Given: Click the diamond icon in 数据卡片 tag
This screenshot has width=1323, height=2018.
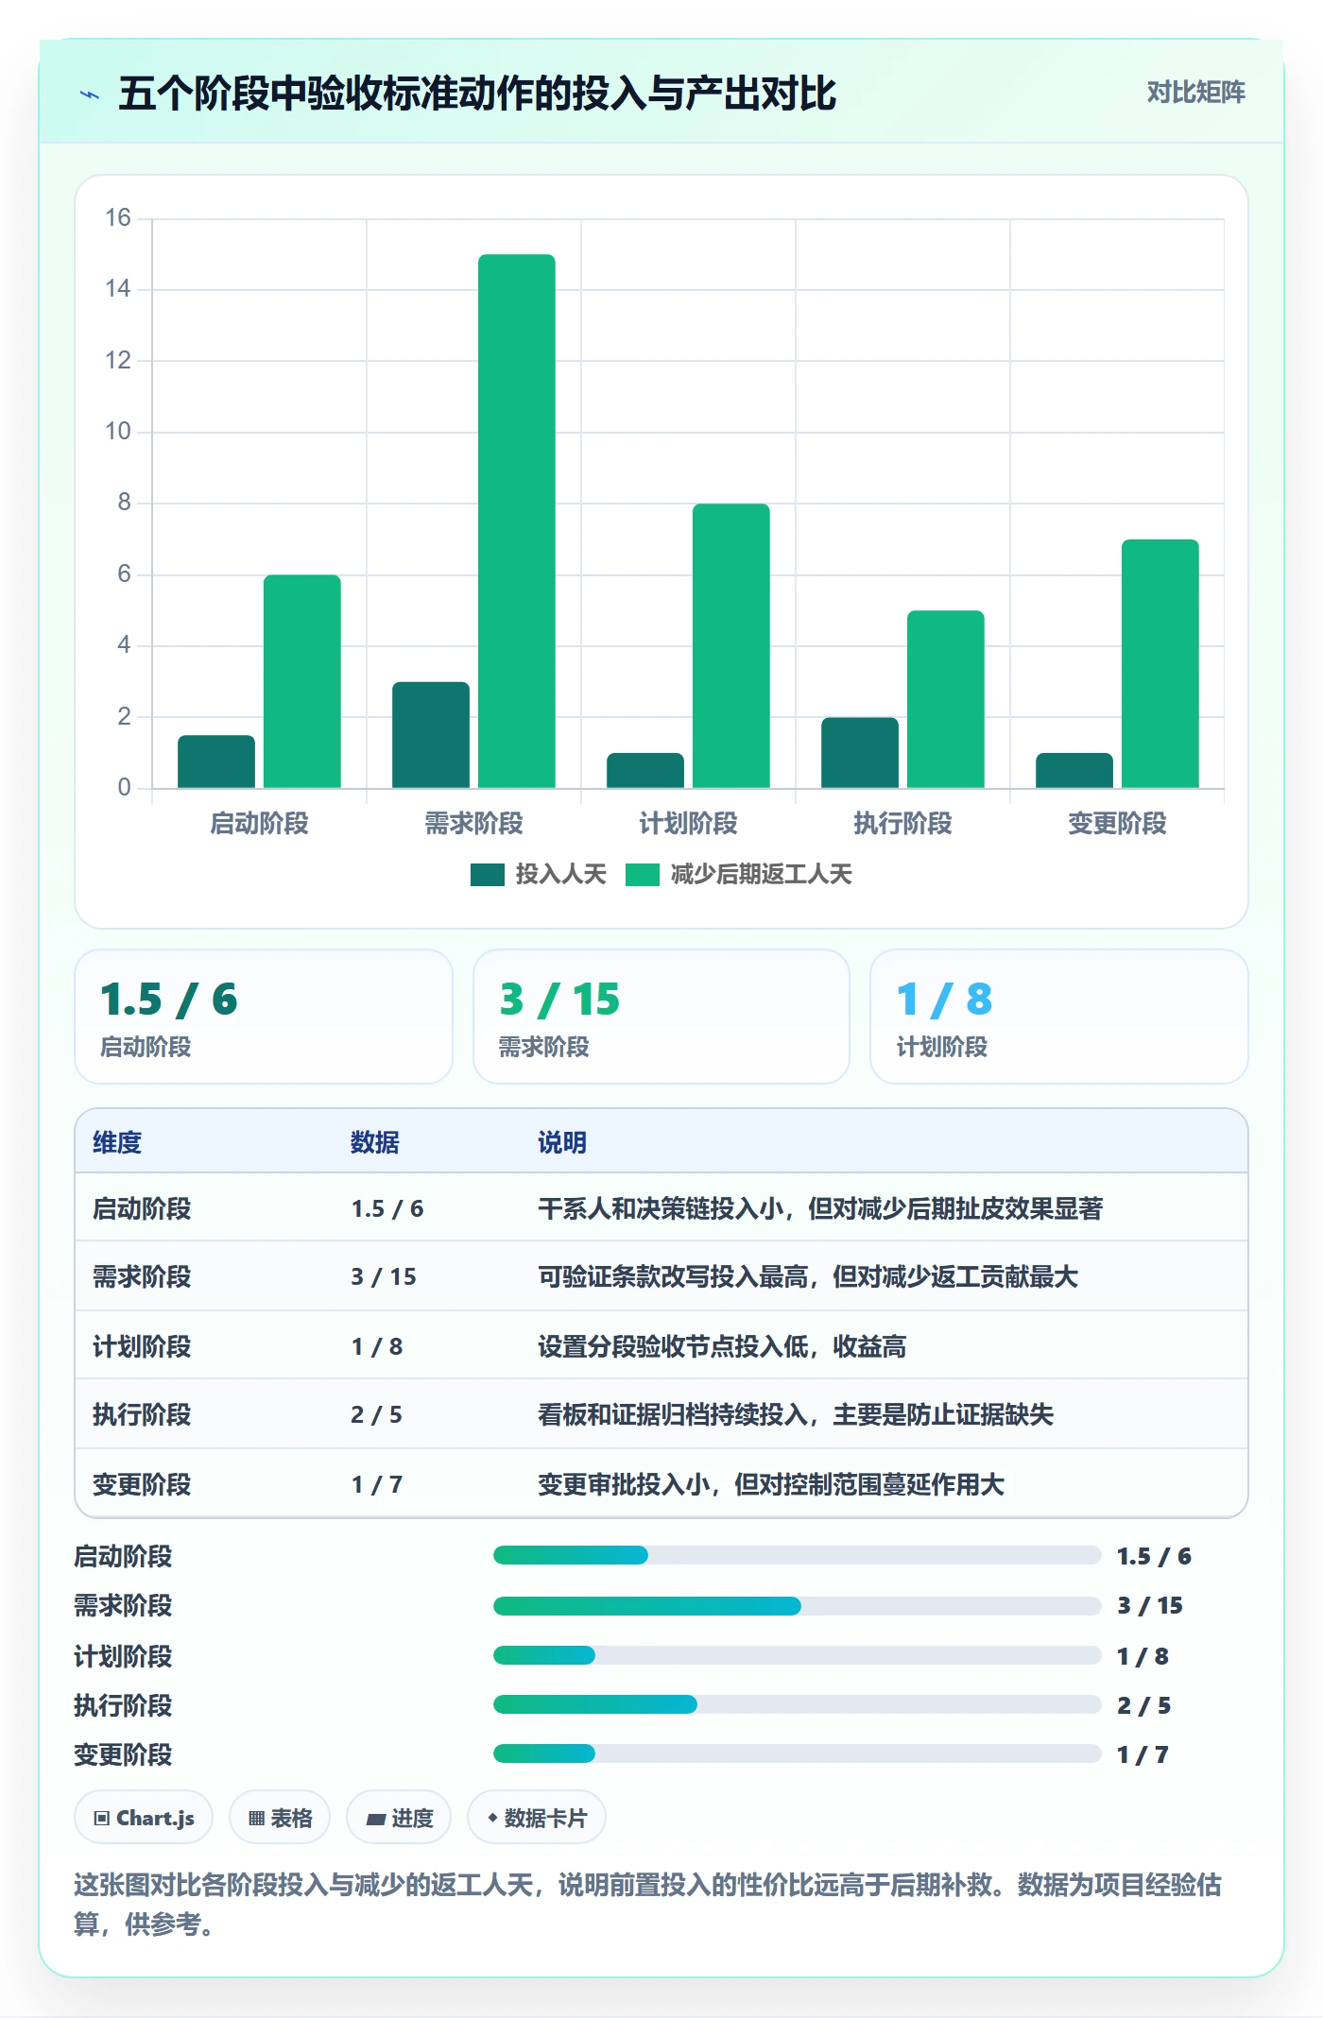Looking at the screenshot, I should [x=491, y=1818].
